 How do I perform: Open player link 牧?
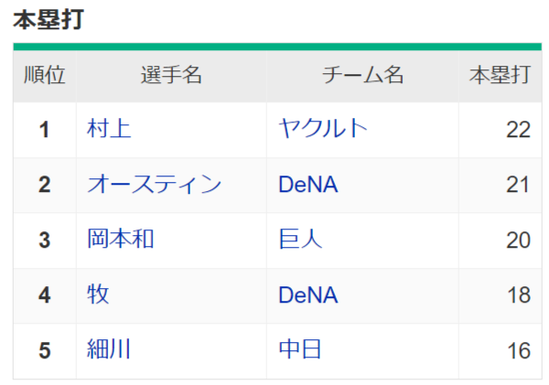pyautogui.click(x=98, y=294)
